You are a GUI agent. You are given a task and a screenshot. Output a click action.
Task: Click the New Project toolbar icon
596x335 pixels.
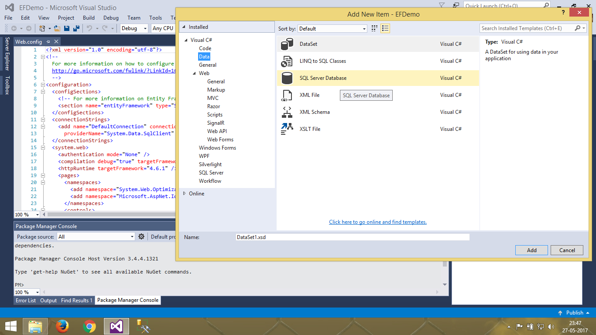[42, 28]
